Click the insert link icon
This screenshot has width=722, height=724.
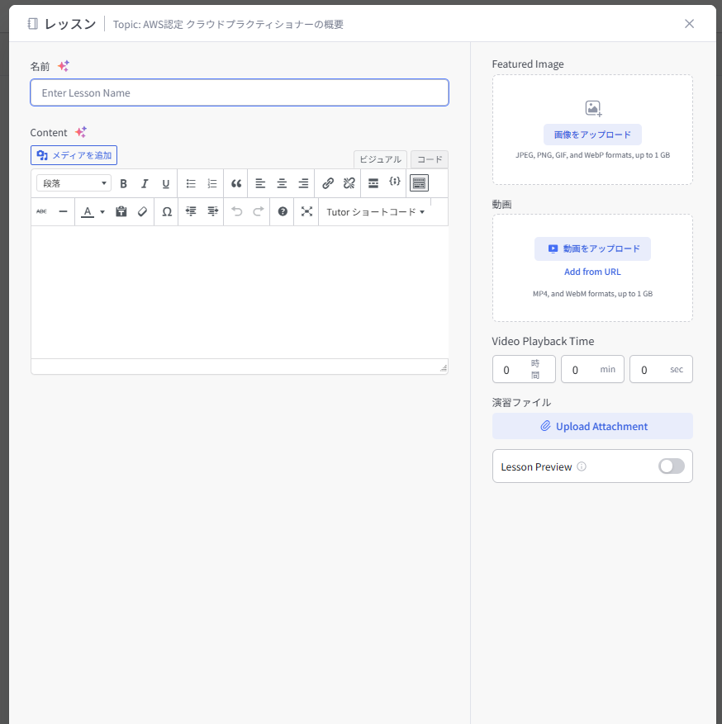(x=328, y=183)
